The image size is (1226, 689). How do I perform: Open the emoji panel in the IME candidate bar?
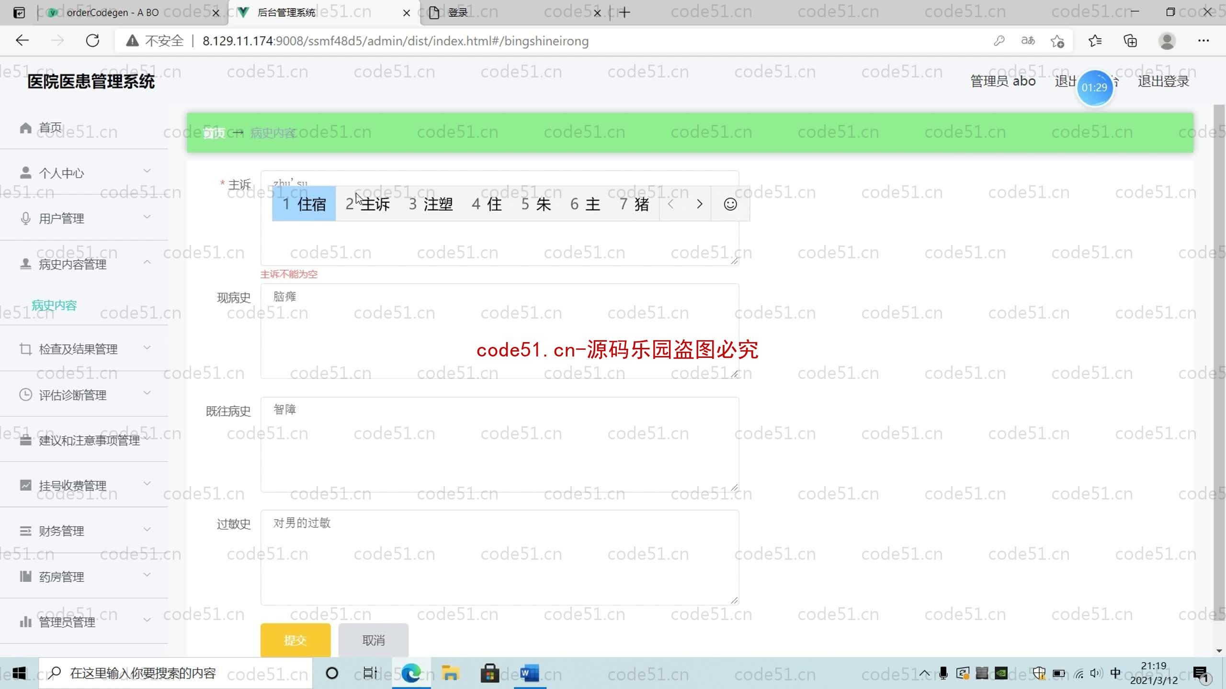tap(730, 204)
